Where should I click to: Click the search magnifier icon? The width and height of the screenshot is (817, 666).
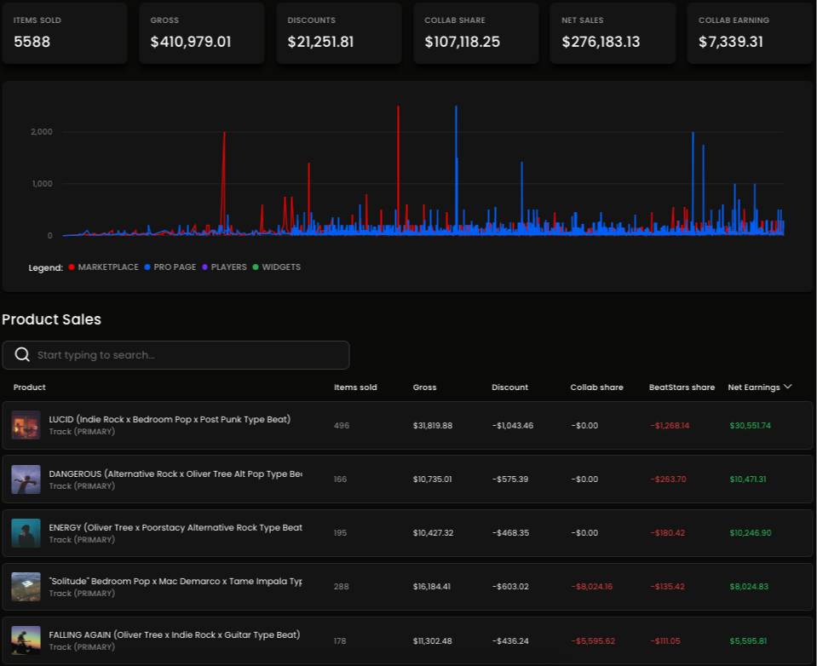(21, 355)
